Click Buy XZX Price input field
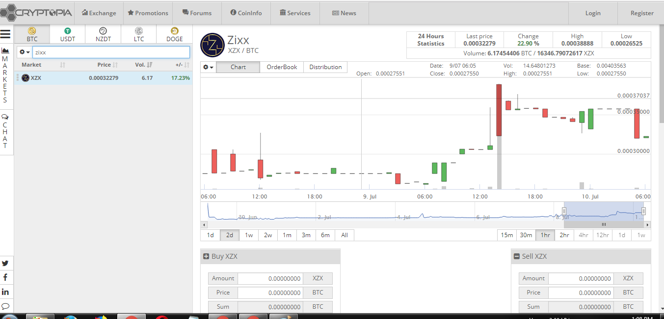664x319 pixels. tap(270, 293)
